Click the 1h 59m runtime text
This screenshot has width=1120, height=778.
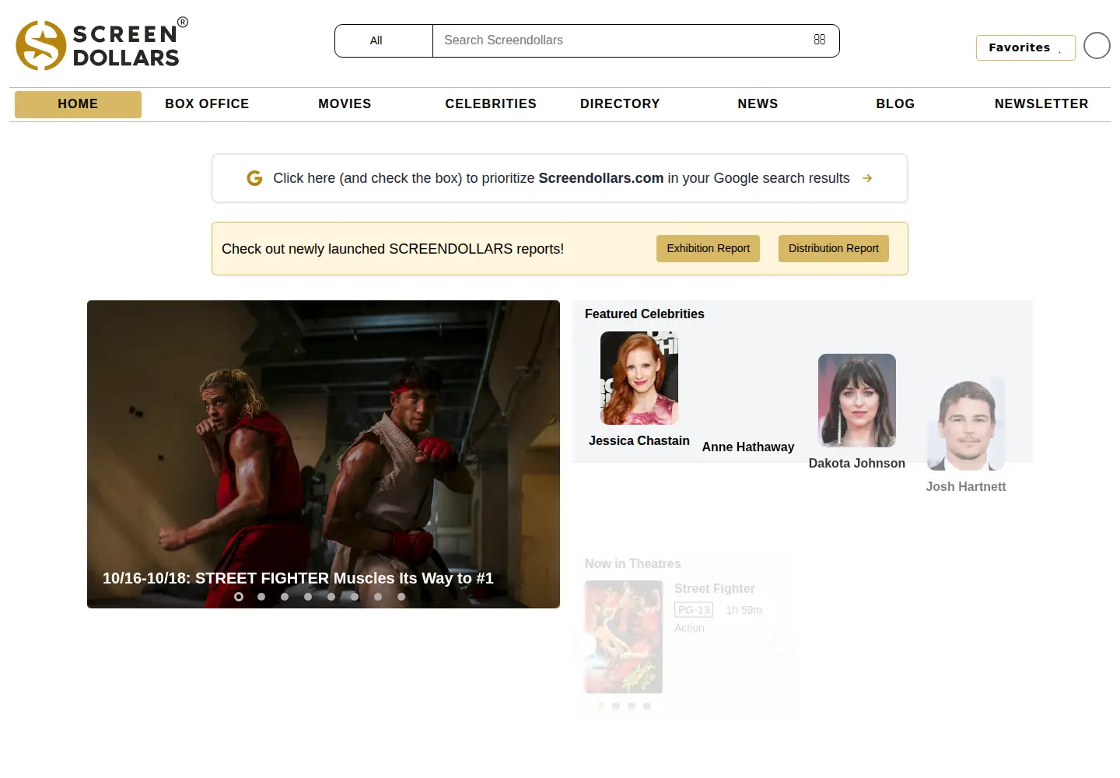[744, 610]
